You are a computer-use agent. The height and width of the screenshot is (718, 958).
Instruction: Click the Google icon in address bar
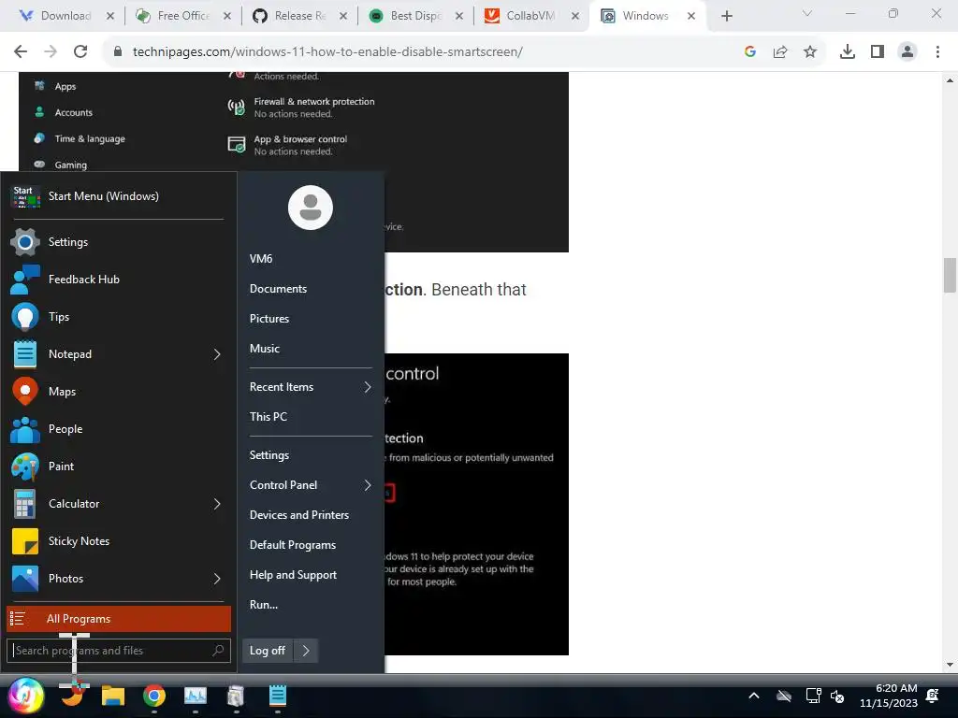[x=750, y=52]
